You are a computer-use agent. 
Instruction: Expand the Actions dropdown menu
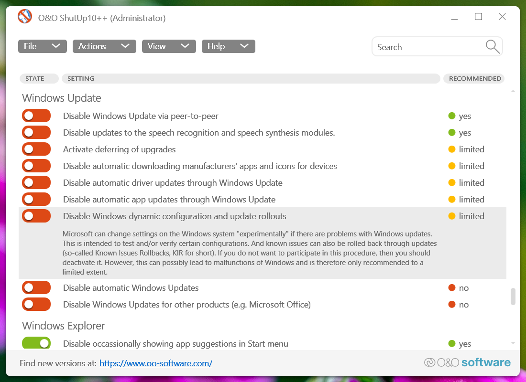pos(104,46)
